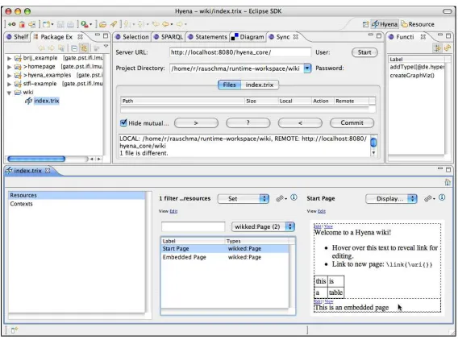
Task: Expand the brij_example project
Action: pos(10,58)
